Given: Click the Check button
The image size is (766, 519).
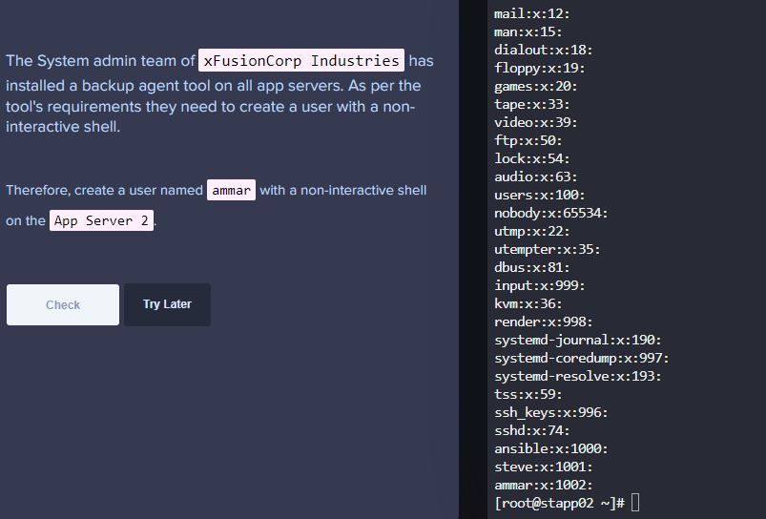Looking at the screenshot, I should click(63, 305).
